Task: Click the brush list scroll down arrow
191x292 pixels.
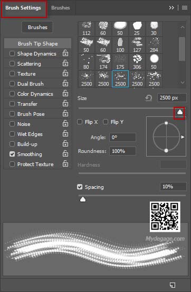Action: coord(183,83)
